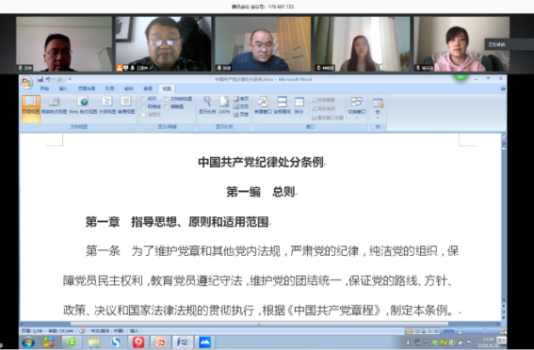
Task: Split the document window (拆分)
Action: point(299,105)
